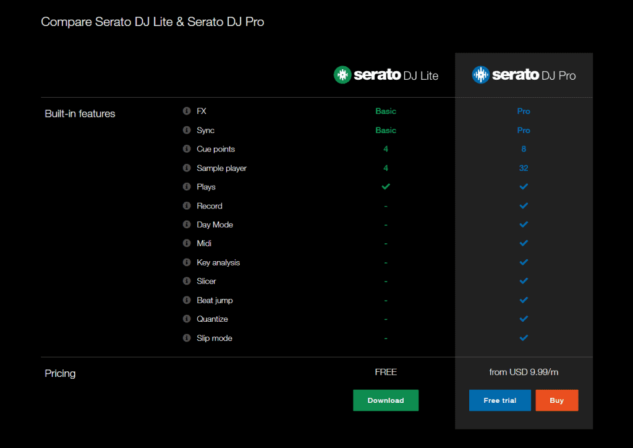Click the 'Record' feature name

[x=210, y=206]
